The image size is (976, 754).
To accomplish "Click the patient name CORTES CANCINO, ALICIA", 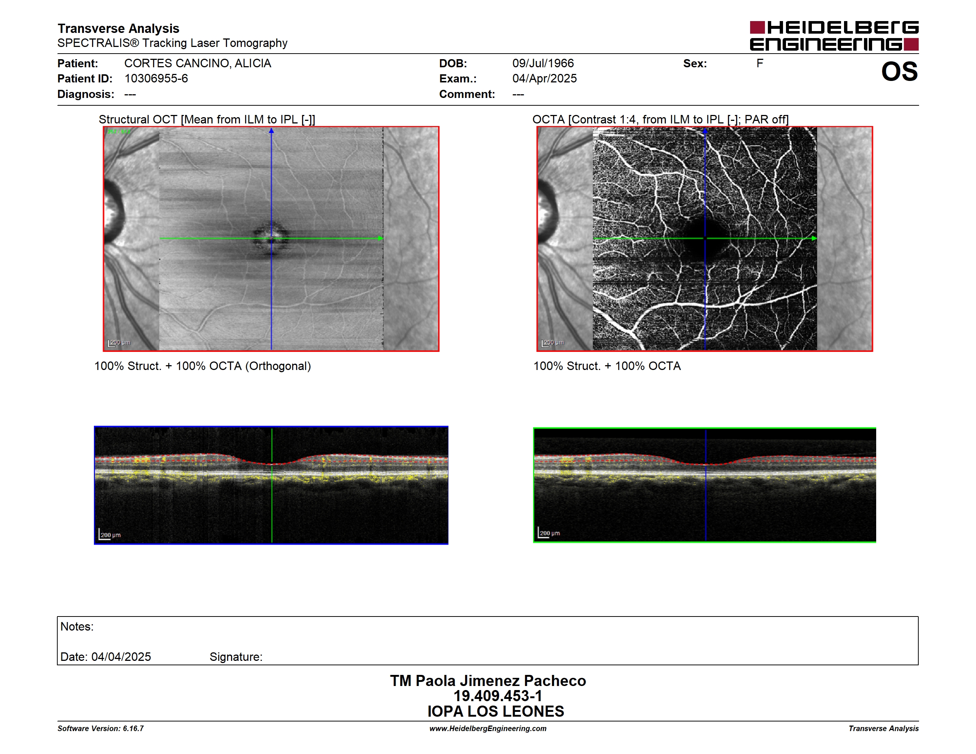I will click(197, 64).
